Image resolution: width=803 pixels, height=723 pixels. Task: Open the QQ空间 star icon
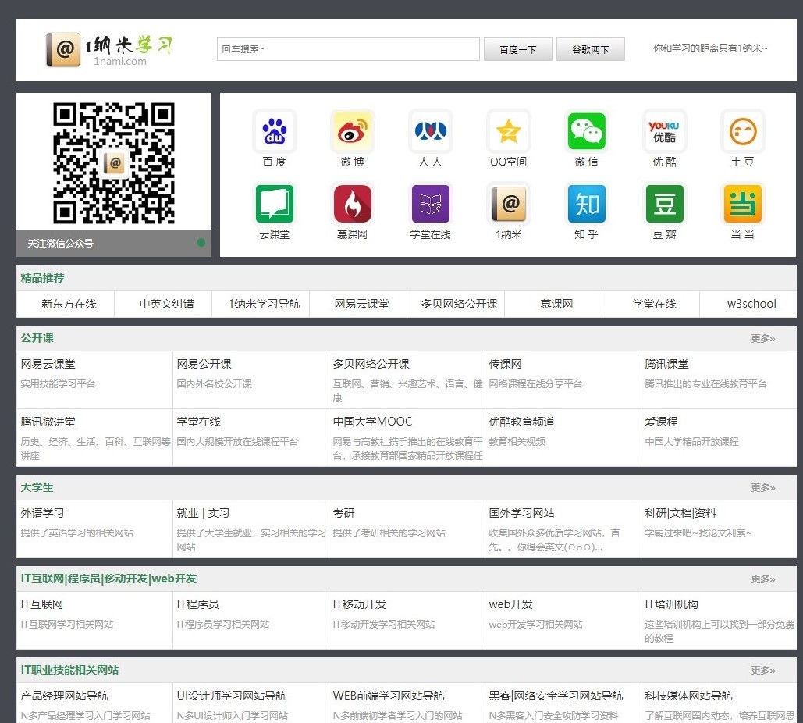point(509,131)
